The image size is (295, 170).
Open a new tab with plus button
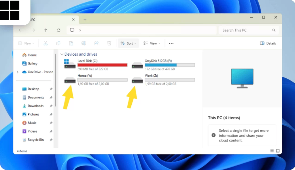click(85, 20)
